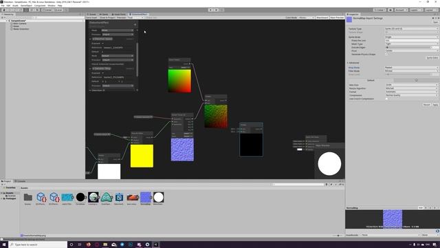Click the Revert button

pos(426,105)
